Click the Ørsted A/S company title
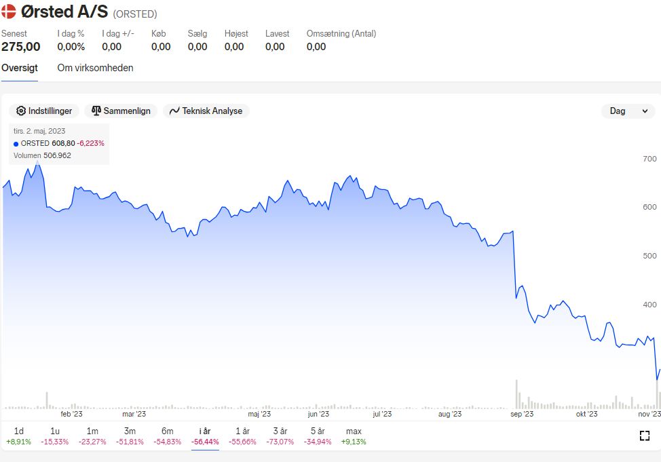This screenshot has height=462, width=661. [x=64, y=12]
